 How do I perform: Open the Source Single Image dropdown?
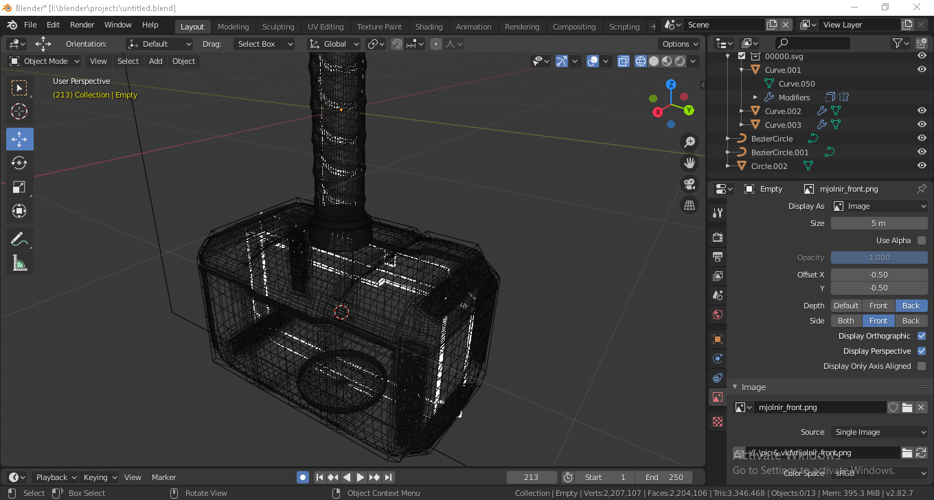(x=880, y=432)
